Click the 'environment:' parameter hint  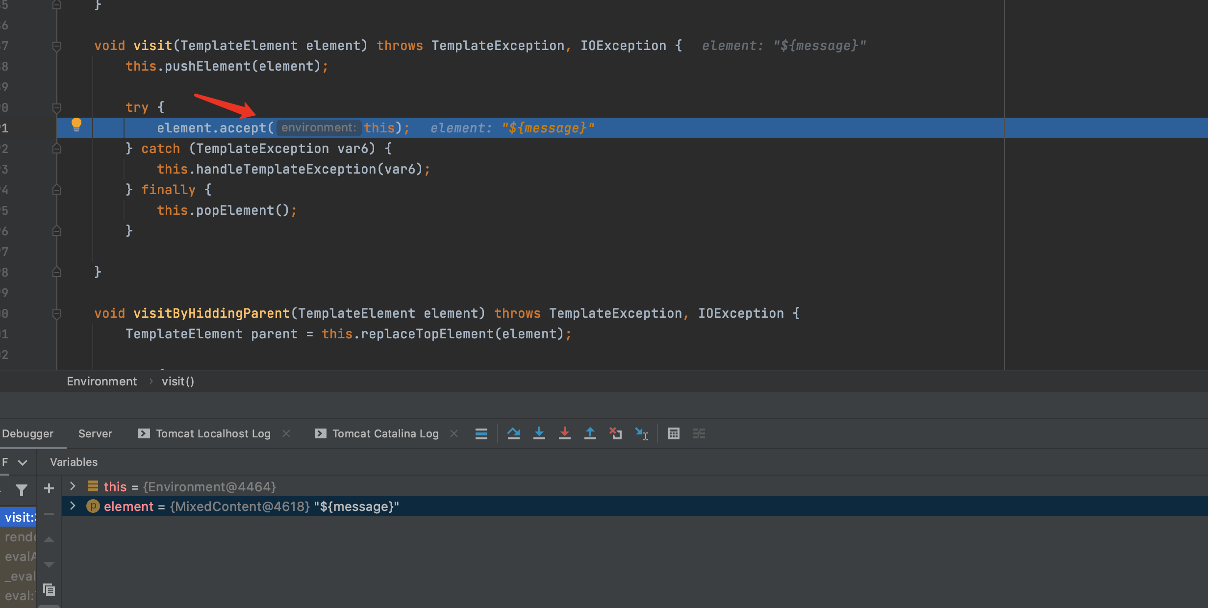(x=319, y=128)
